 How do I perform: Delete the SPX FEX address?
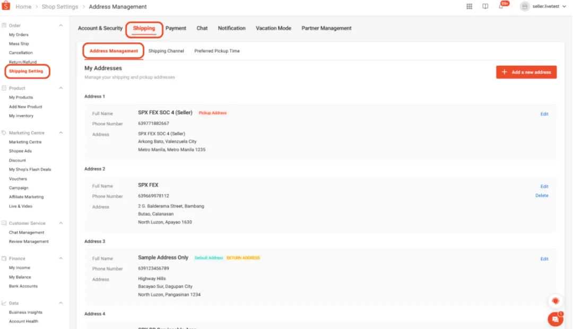[x=542, y=195]
